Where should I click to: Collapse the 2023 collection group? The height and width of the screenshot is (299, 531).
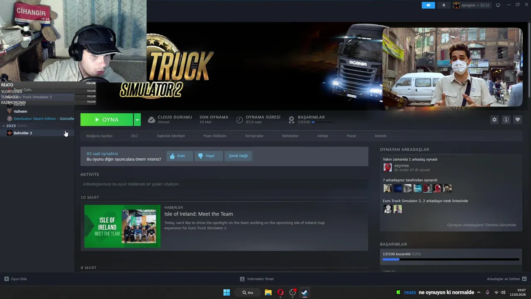coord(4,126)
